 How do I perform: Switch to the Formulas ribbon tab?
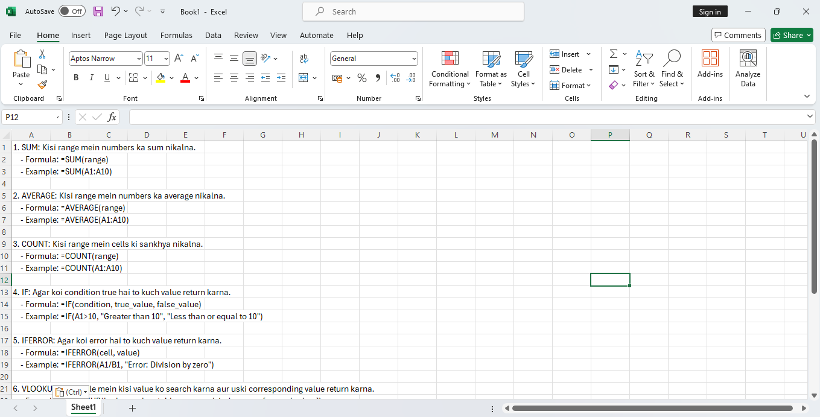click(176, 35)
